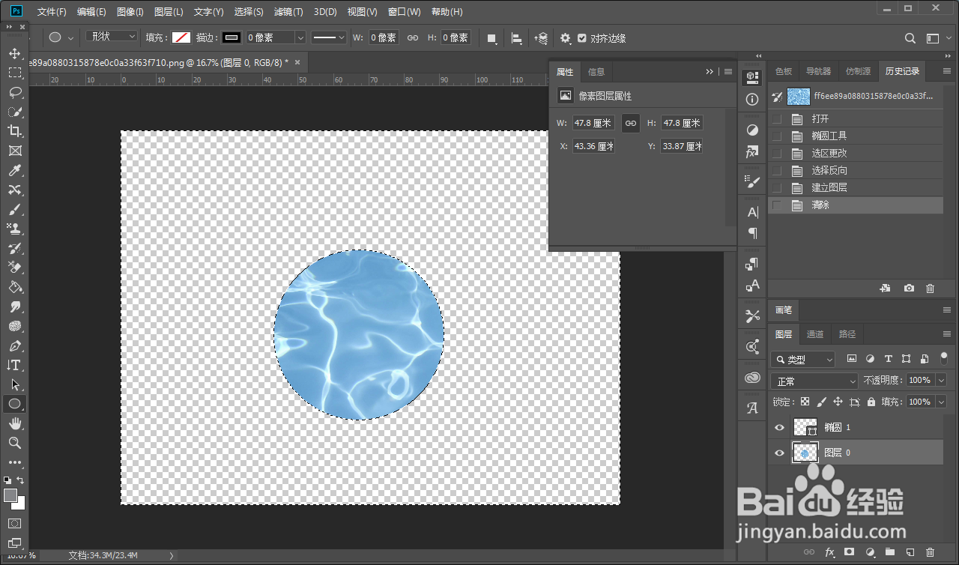Create a new layer group
This screenshot has width=959, height=565.
click(889, 552)
